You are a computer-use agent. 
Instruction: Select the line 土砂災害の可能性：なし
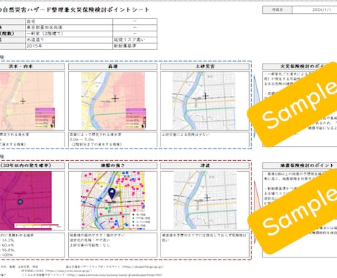90,245
